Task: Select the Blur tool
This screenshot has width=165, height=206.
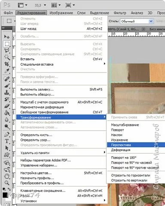Action: tap(7, 120)
